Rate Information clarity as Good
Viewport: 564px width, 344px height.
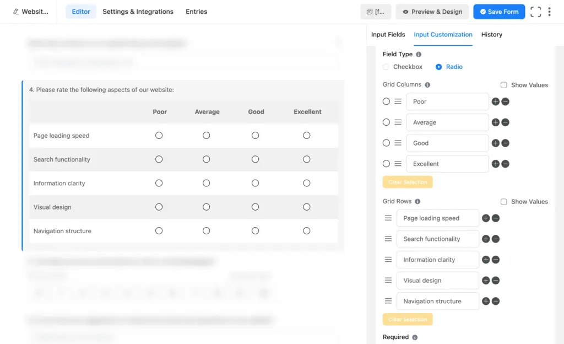point(255,183)
